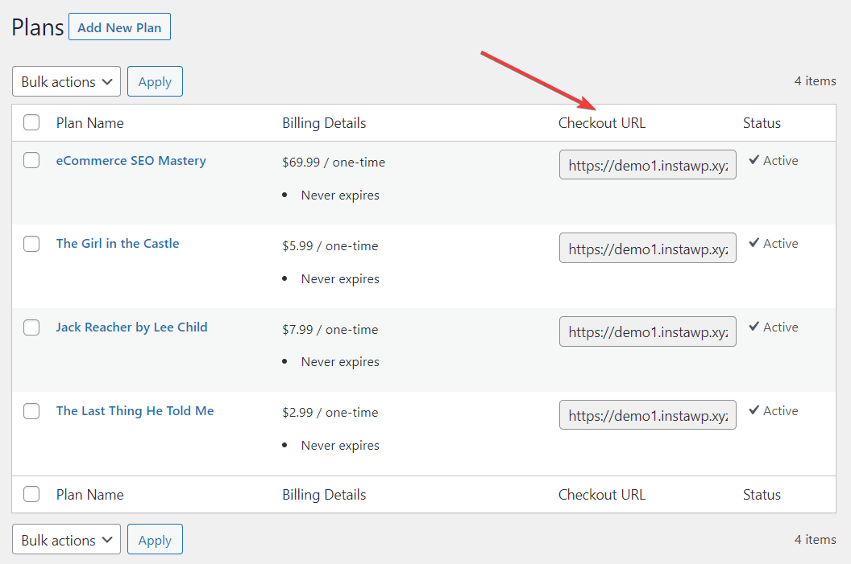851x564 pixels.
Task: Click the $69.99 / one-time price
Action: 334,162
